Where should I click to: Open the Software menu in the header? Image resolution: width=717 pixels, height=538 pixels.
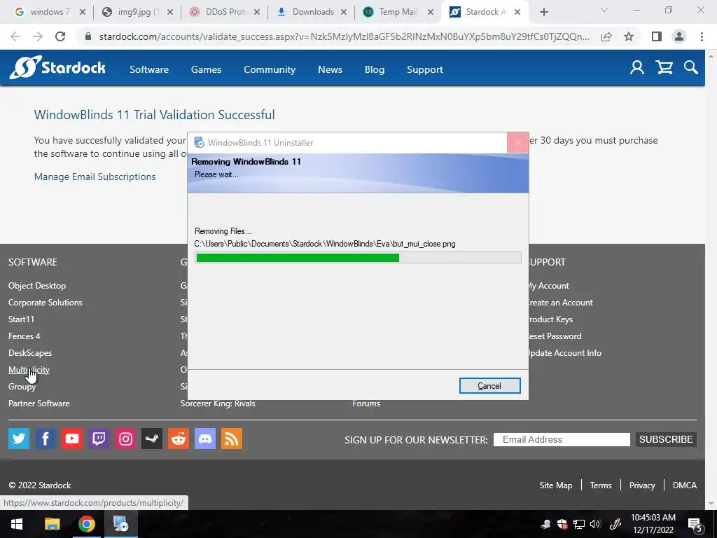(149, 69)
